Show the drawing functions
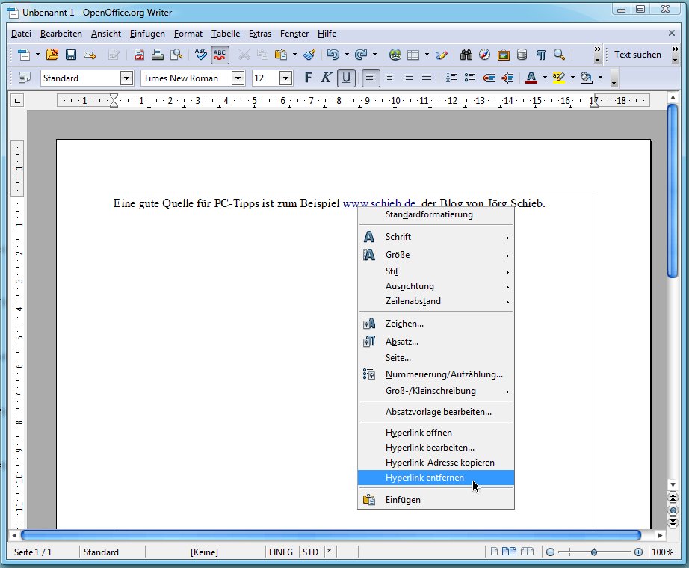 tap(441, 55)
